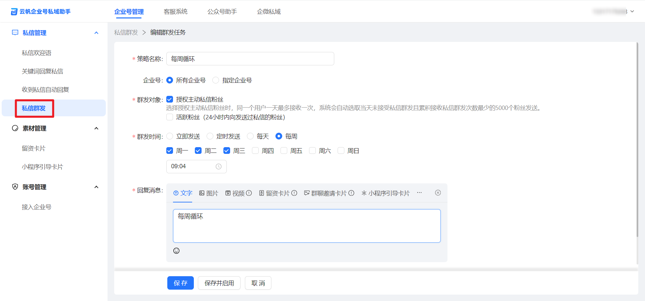Click the 09:04 time input field
645x301 pixels.
pyautogui.click(x=197, y=167)
